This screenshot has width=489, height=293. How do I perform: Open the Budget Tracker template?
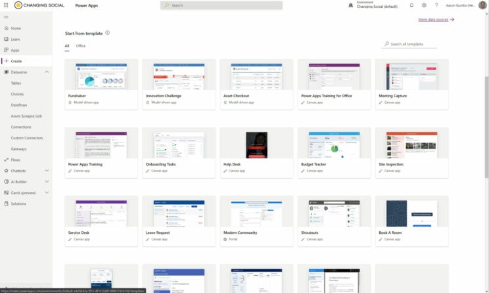pos(334,152)
